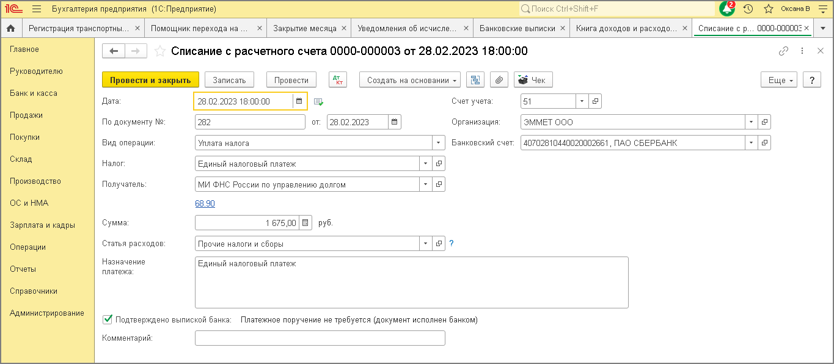Click the ? help button in toolbar

[811, 80]
